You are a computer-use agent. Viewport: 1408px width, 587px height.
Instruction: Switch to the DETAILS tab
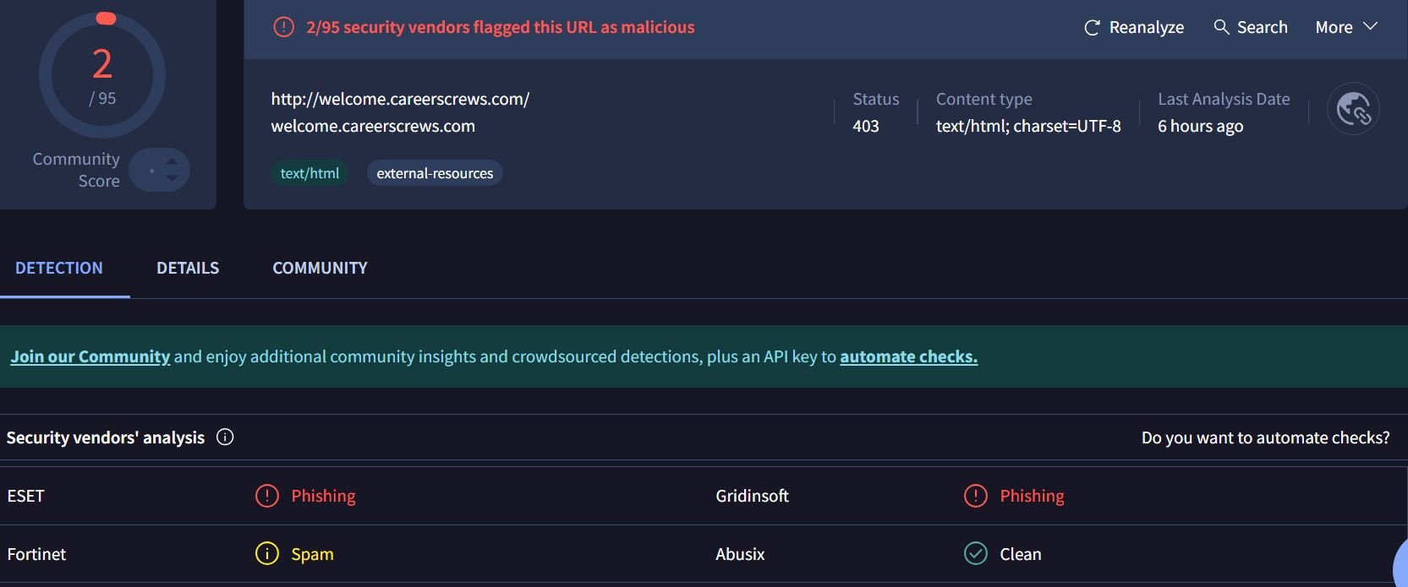(x=188, y=268)
